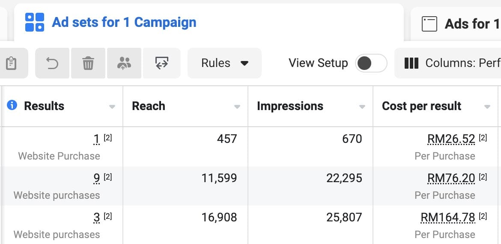Screen dimensions: 501x244
Task: Click the Ads window icon
Action: coord(429,24)
